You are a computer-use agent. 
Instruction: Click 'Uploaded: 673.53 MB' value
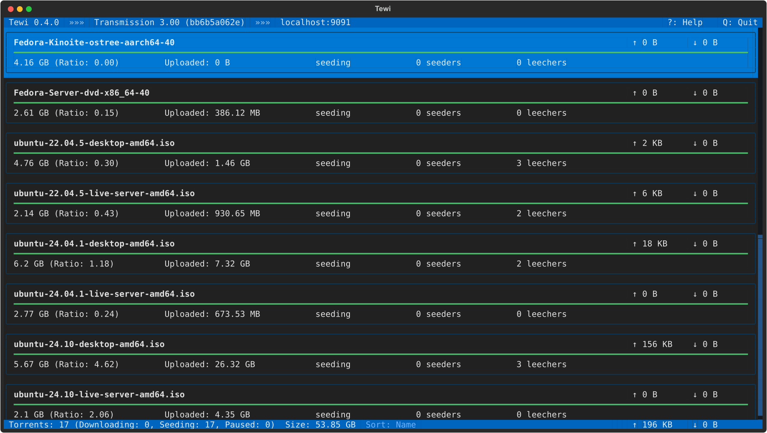tap(212, 314)
